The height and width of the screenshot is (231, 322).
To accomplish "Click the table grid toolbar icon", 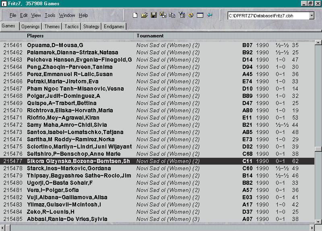I will pyautogui.click(x=200, y=15).
